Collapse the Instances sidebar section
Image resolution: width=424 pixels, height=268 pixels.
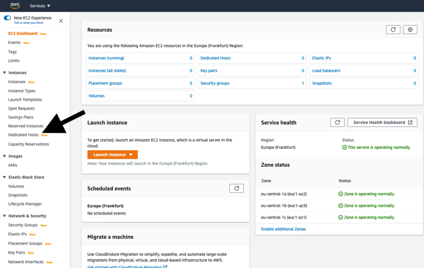pyautogui.click(x=4, y=73)
